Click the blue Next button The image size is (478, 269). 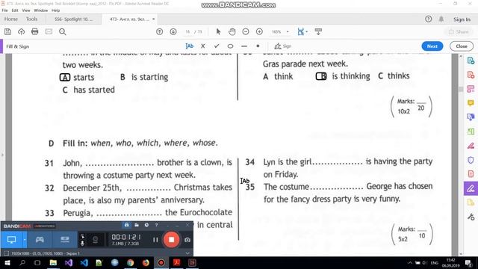coord(432,46)
